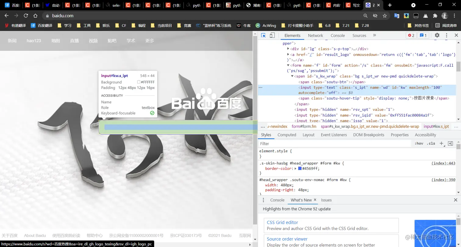Screen dimensions: 461x247
Task: Focus the Styles Filter input field
Action: pyautogui.click(x=335, y=143)
